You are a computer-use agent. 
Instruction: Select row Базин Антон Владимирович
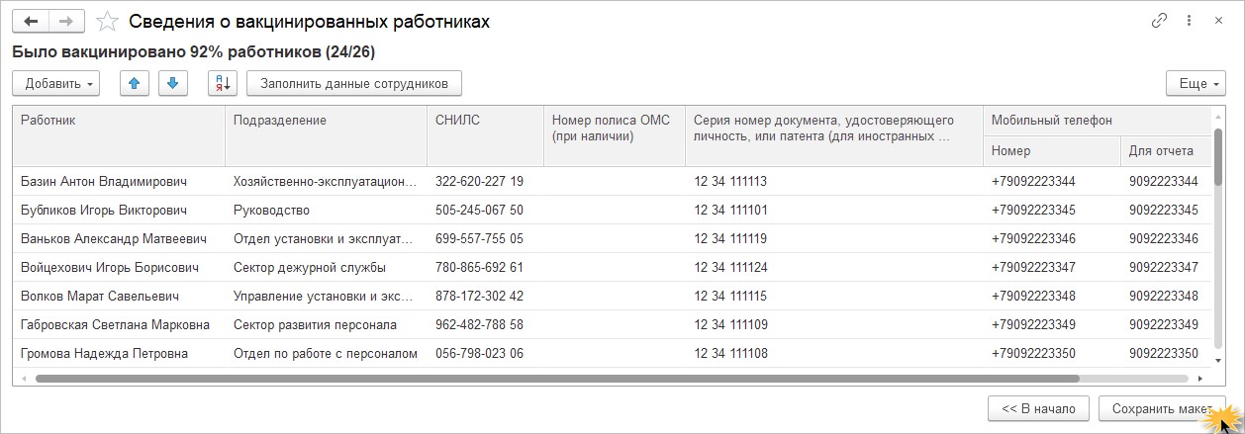click(x=613, y=181)
